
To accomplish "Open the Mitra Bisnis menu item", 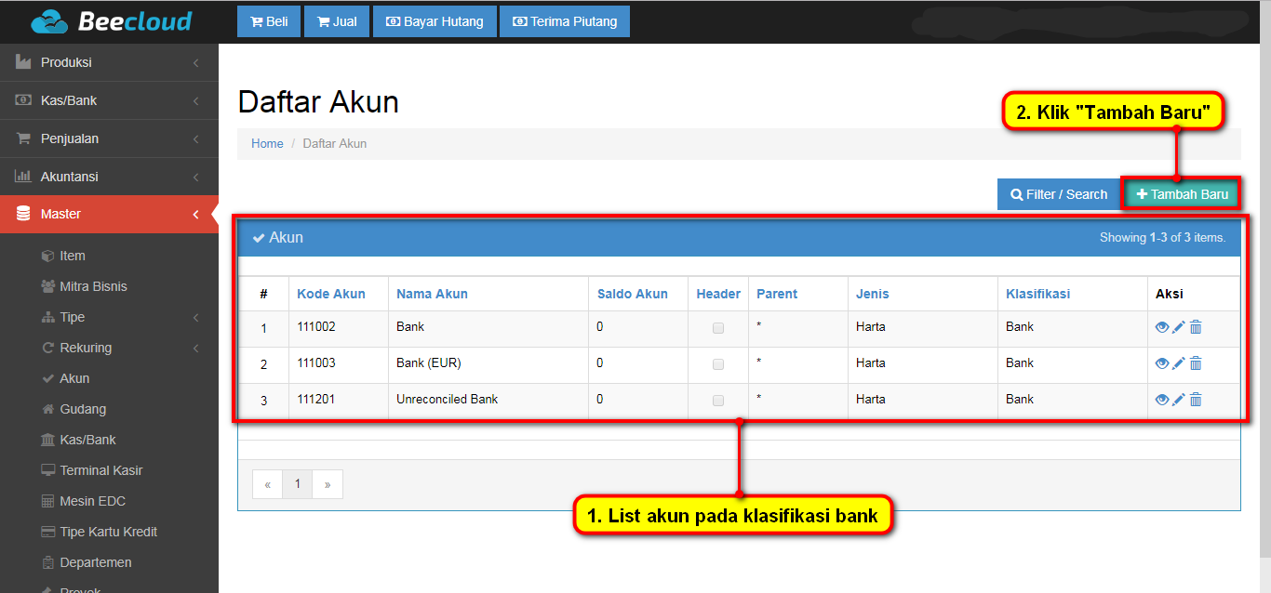I will point(93,286).
